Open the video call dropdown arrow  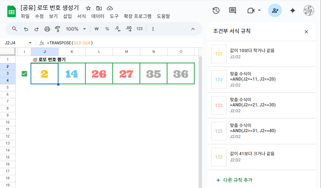click(259, 11)
